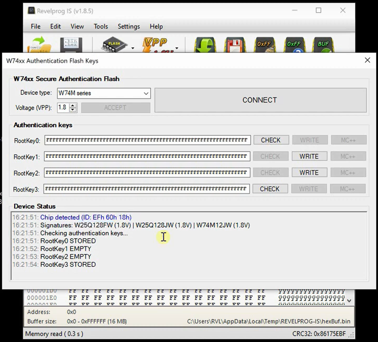Click the CONNECT button

click(260, 100)
